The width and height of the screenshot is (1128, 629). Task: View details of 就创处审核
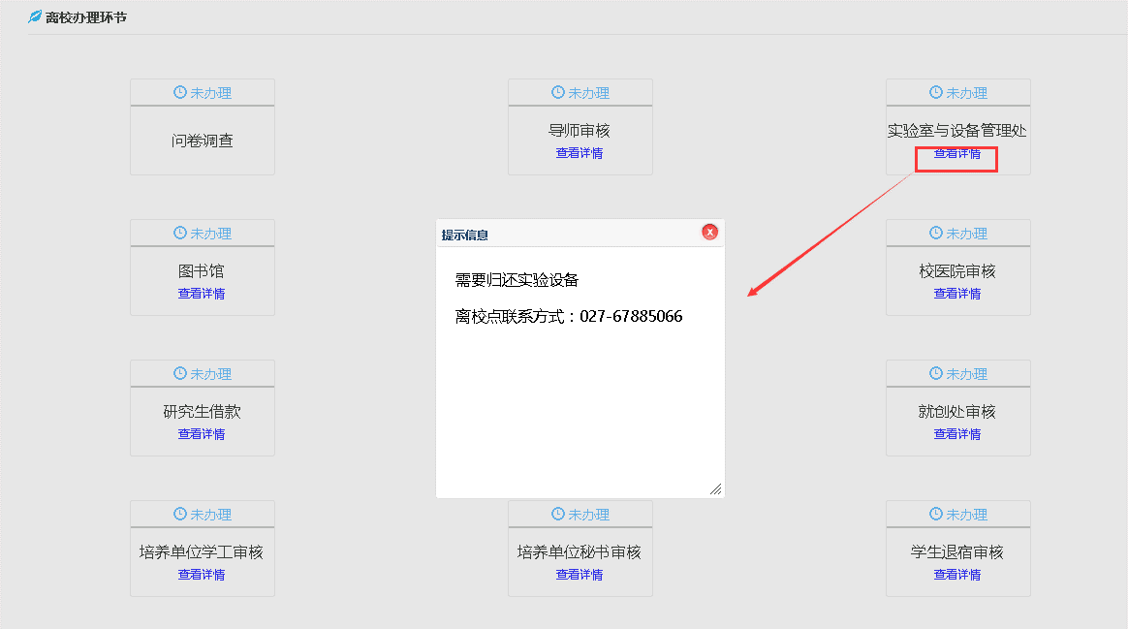pyautogui.click(x=956, y=434)
